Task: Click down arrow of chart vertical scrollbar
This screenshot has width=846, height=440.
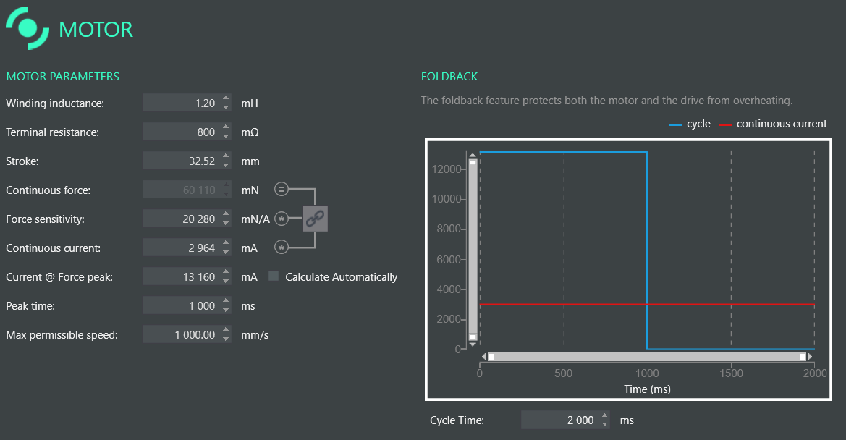Action: [473, 344]
